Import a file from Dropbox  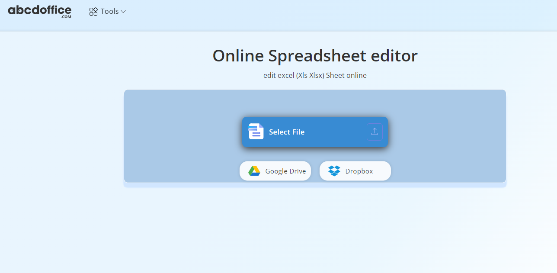pyautogui.click(x=355, y=171)
